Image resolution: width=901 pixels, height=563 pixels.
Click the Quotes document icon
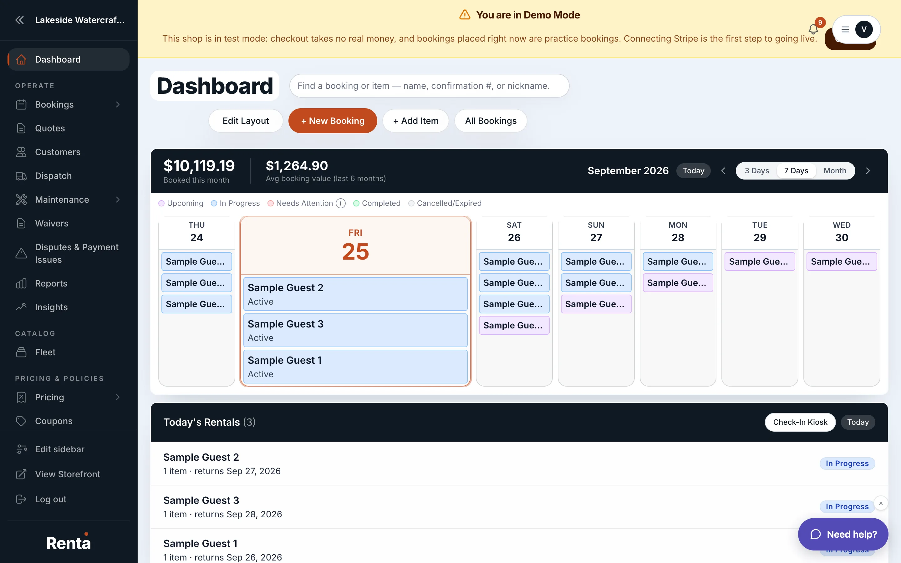tap(21, 128)
